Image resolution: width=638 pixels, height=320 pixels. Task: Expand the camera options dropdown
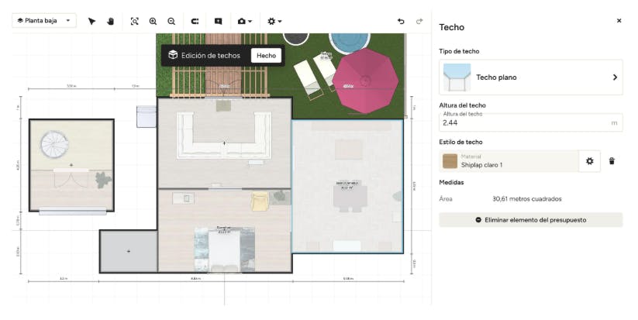244,21
